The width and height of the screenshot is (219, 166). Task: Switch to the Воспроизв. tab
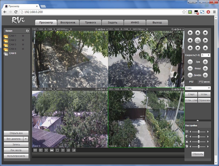68,22
